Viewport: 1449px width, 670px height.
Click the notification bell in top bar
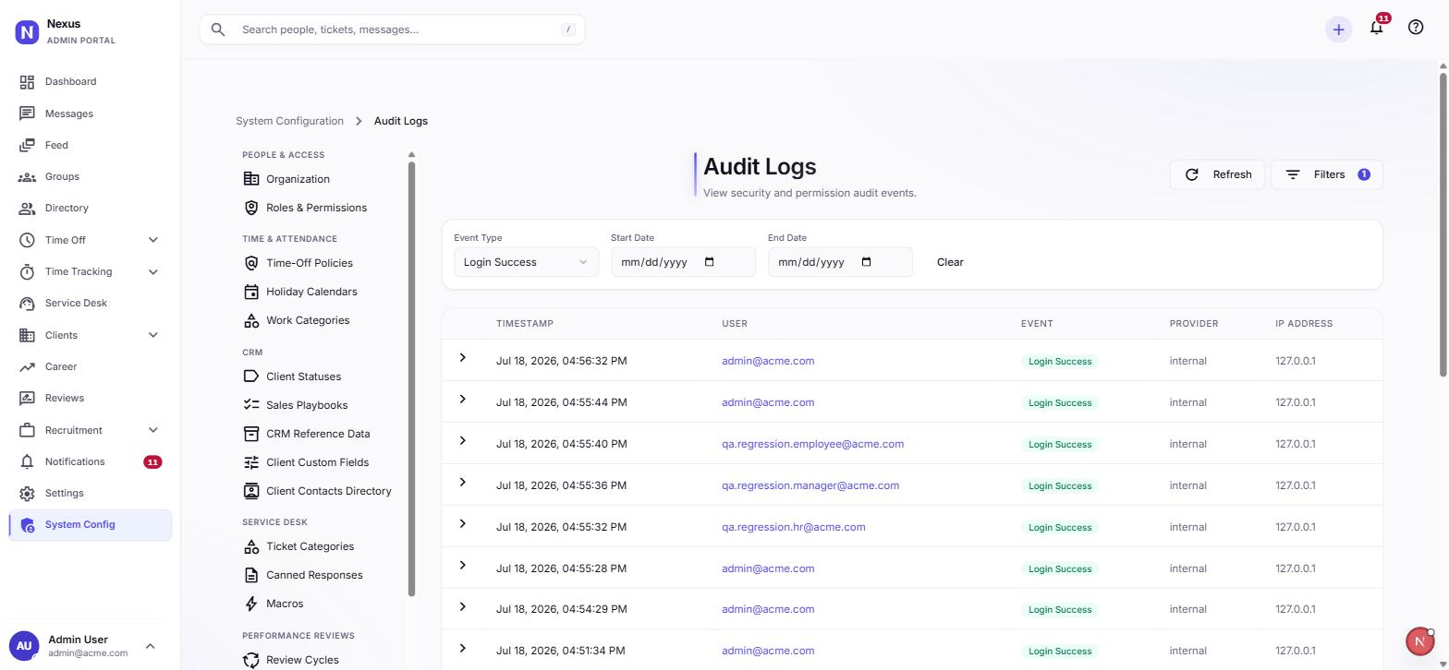[x=1376, y=28]
